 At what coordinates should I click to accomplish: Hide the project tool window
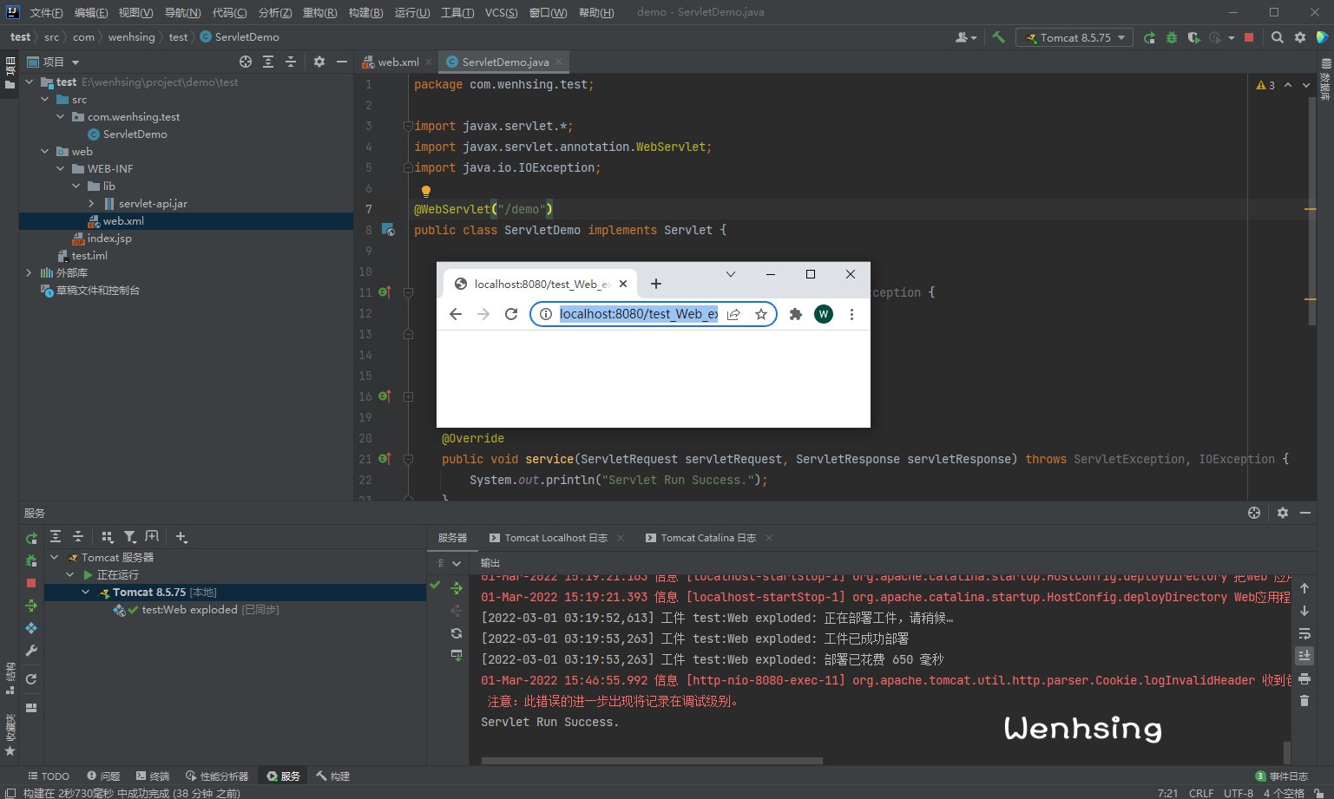(342, 62)
